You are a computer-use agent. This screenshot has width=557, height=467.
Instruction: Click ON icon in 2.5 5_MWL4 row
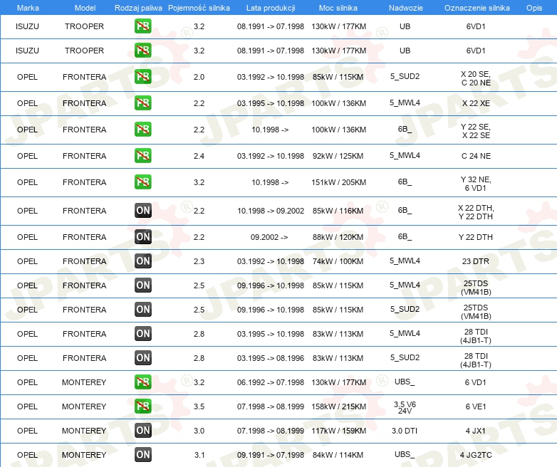pos(142,285)
